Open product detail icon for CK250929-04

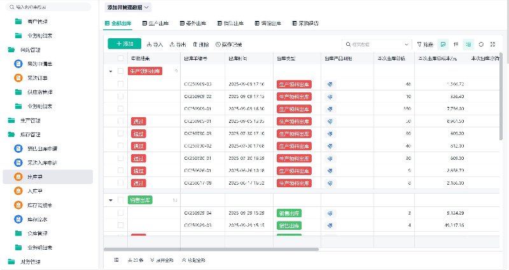click(x=330, y=213)
